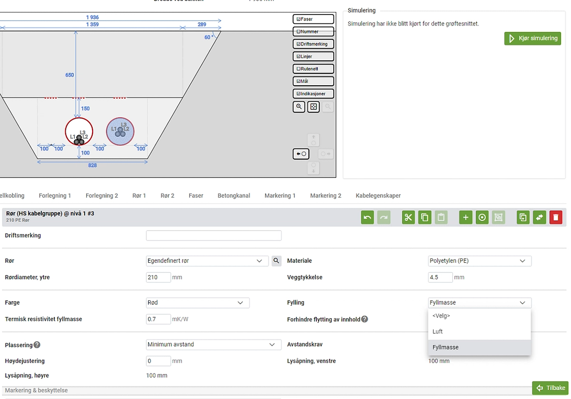Click the greyed move-down arrow button
571x399 pixels.
(x=313, y=168)
